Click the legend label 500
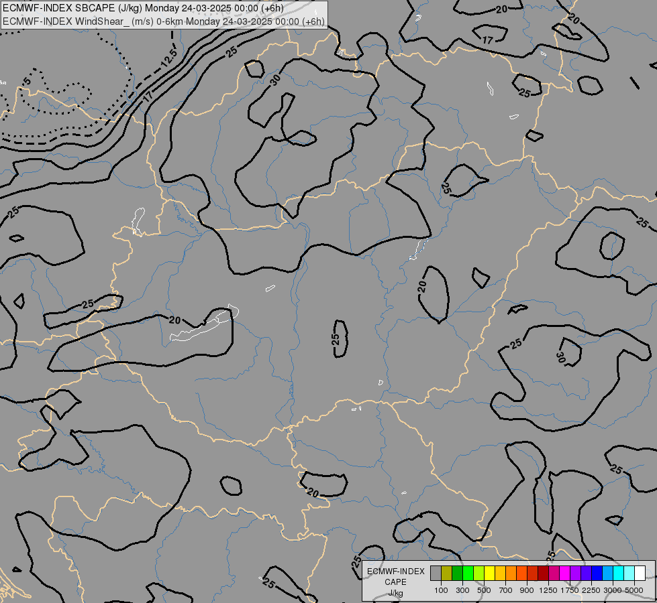 [x=484, y=590]
